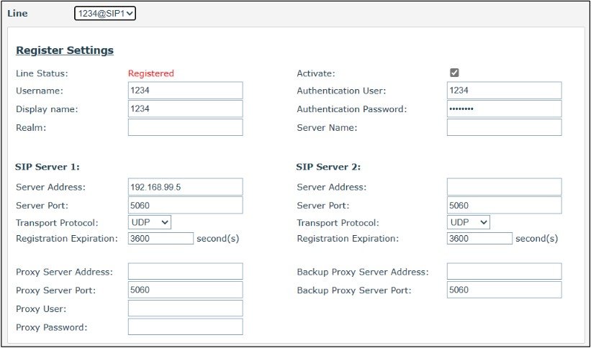Click the Line Status: label
This screenshot has width=591, height=348.
(42, 73)
